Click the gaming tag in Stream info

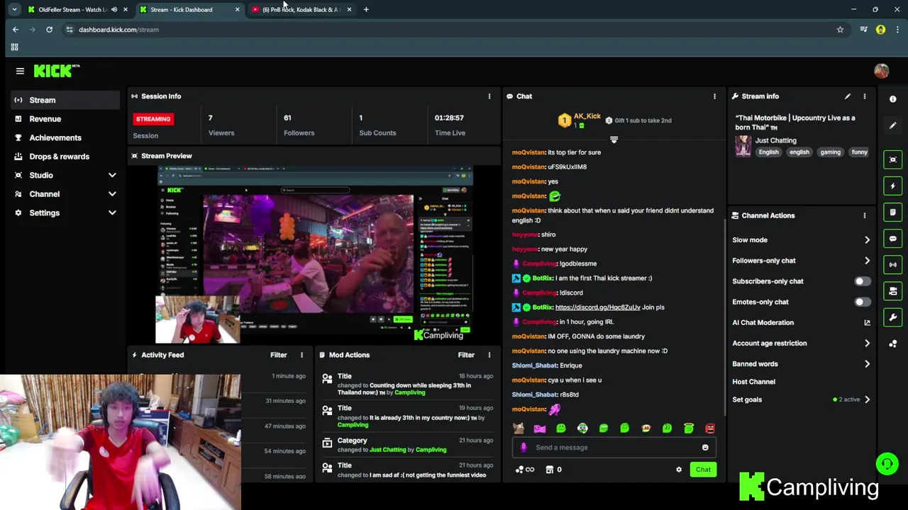[x=830, y=152]
